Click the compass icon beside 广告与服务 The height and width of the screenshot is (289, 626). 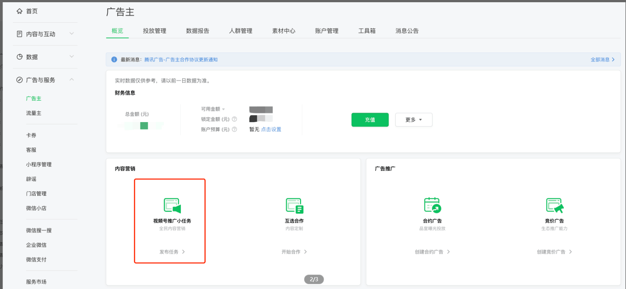(19, 80)
